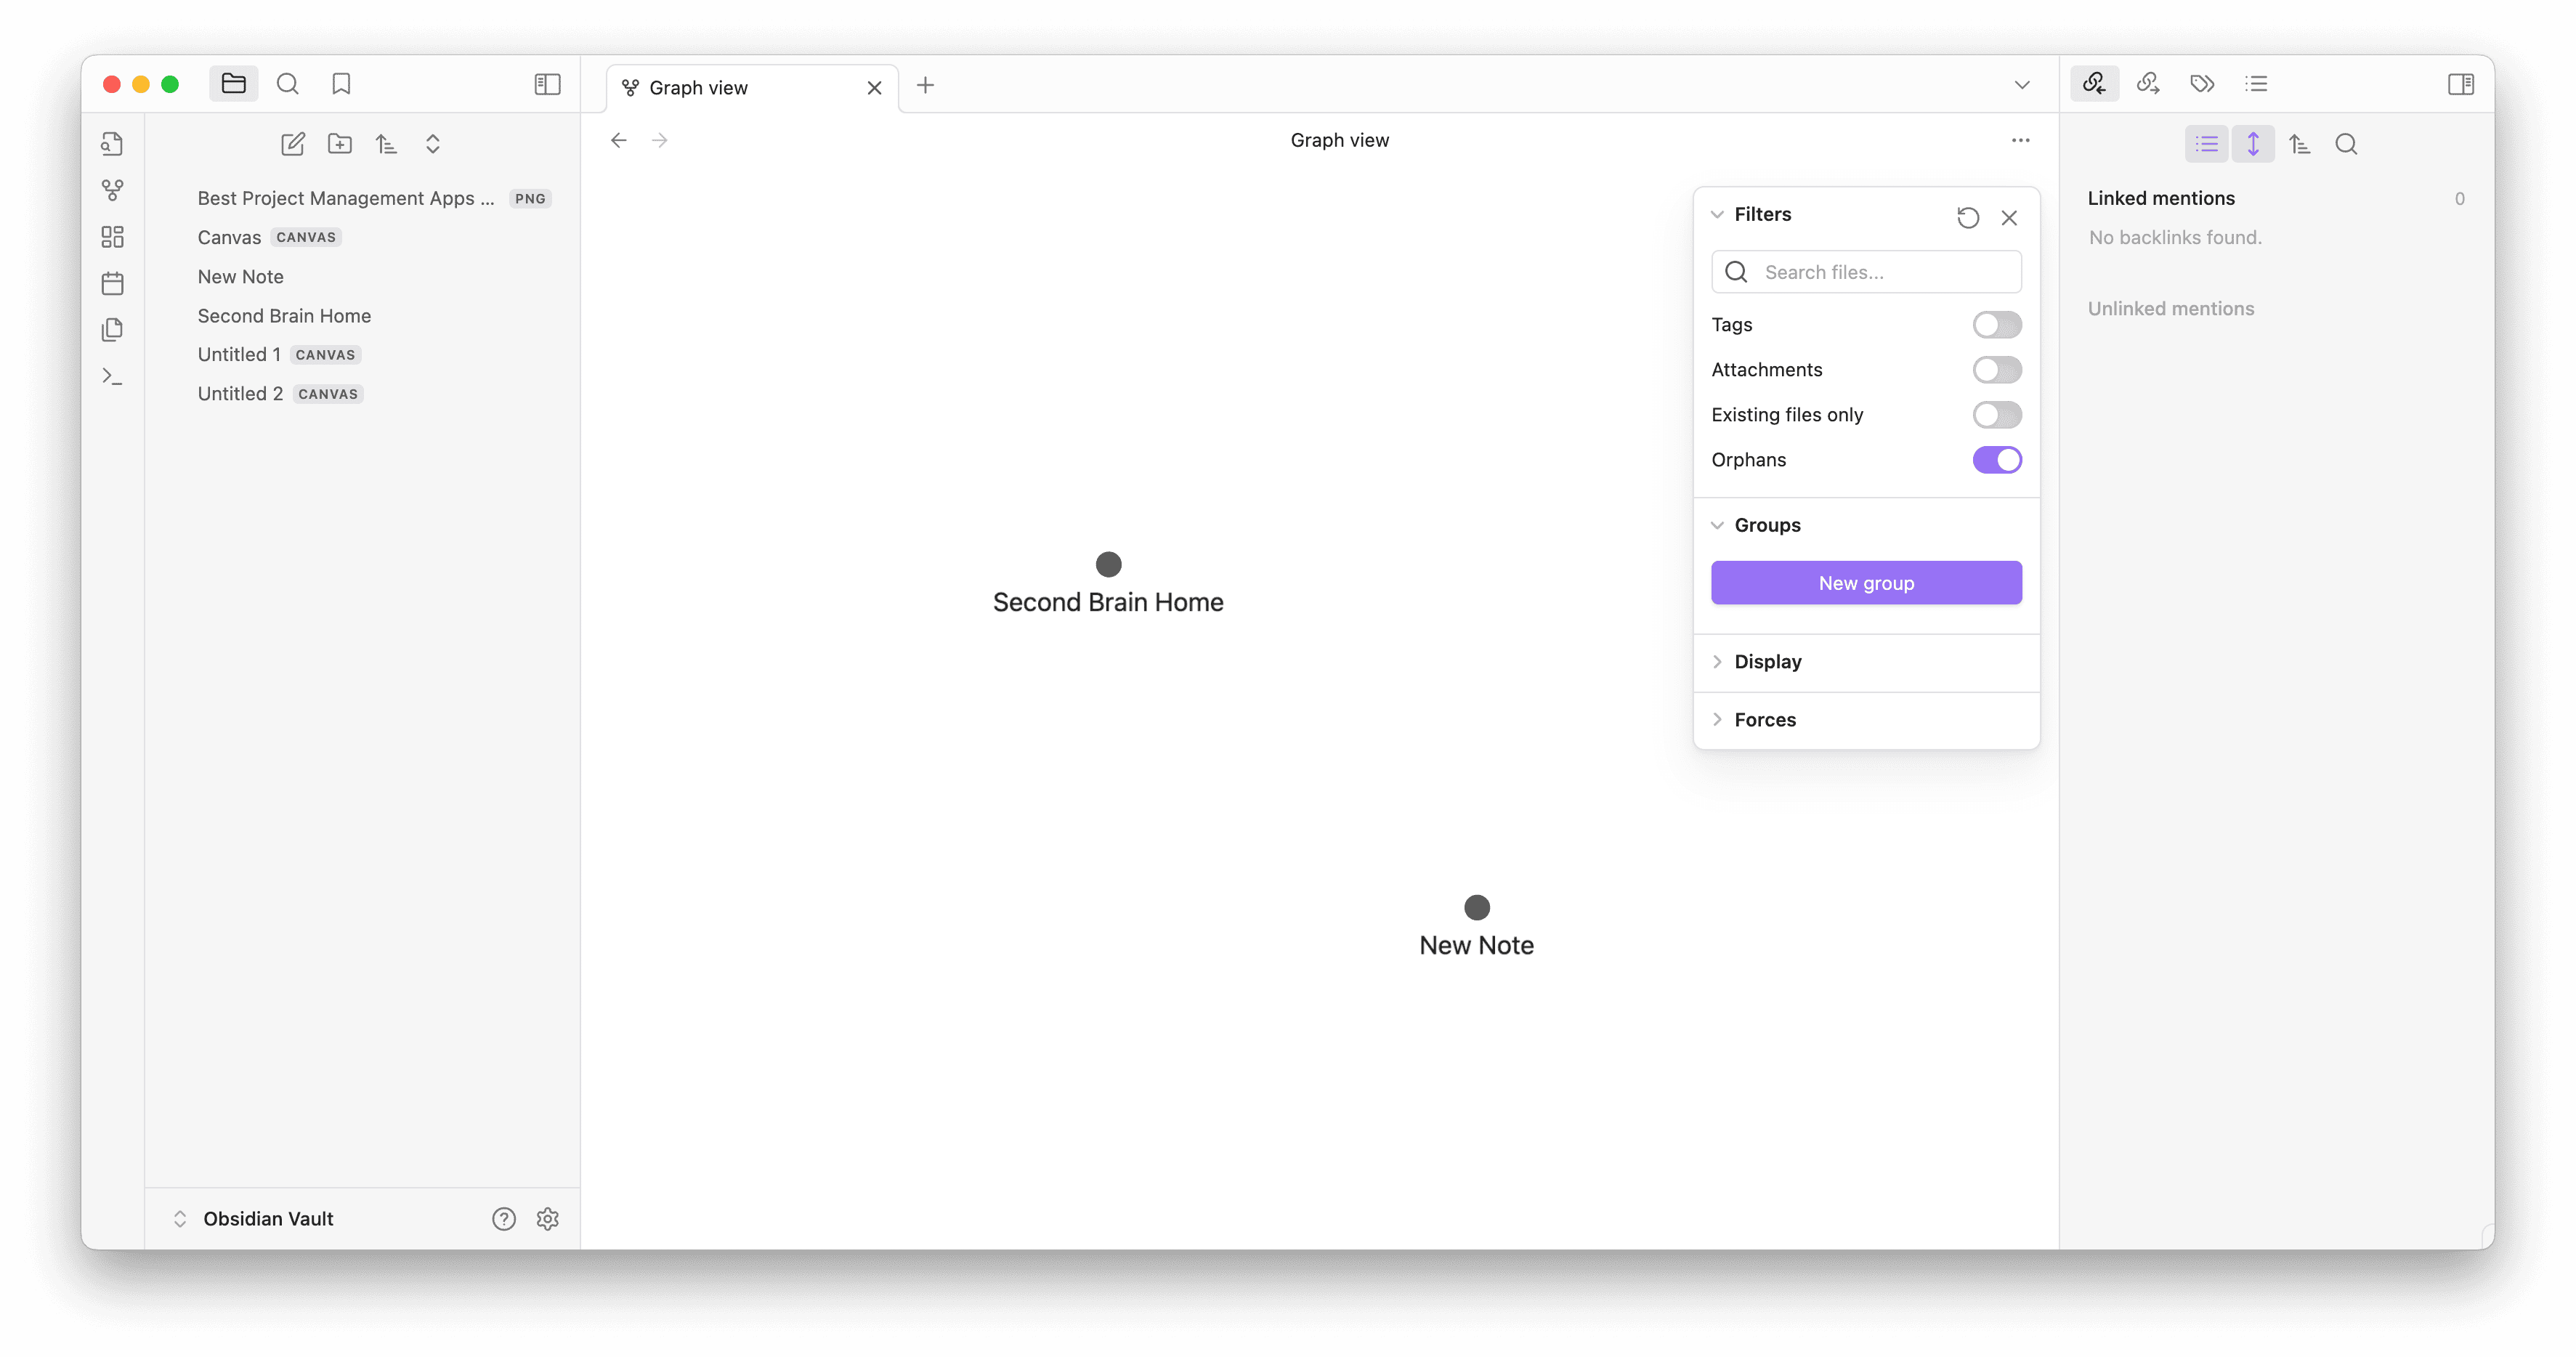Open today's daily note calendar icon

[x=113, y=283]
